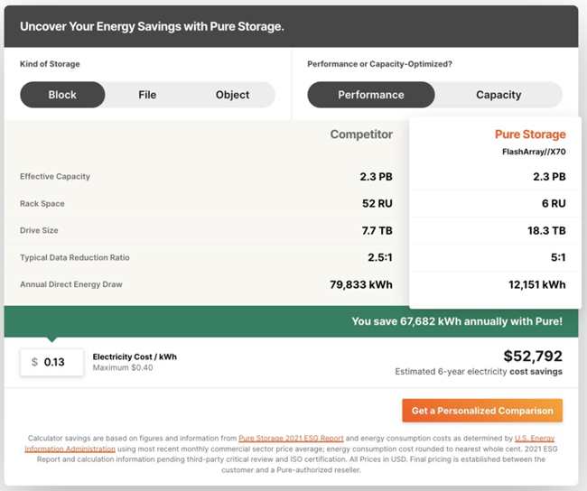Viewport: 587px width, 491px height.
Task: Click the Effective Capacity row label
Action: point(55,177)
